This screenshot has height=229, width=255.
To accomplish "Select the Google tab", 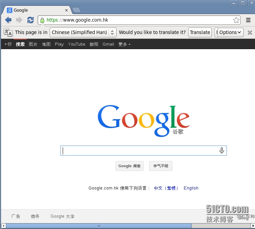I will [x=37, y=10].
